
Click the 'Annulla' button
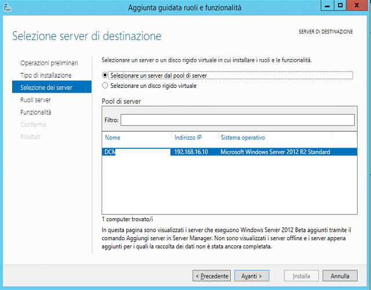coord(340,276)
